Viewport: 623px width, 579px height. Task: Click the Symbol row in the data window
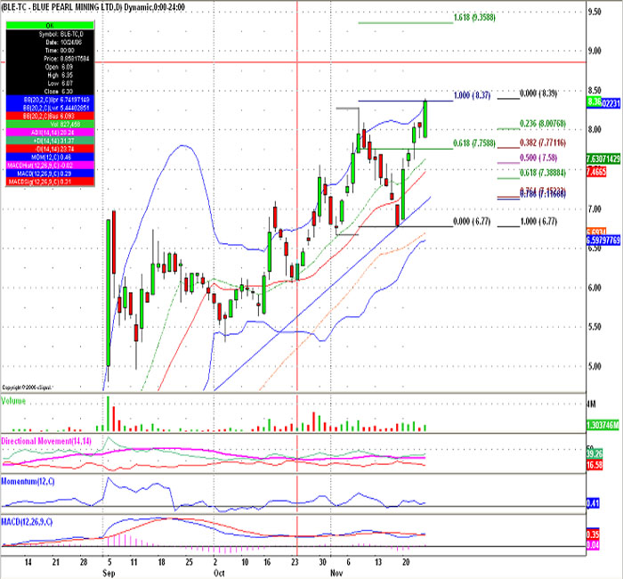[50, 34]
